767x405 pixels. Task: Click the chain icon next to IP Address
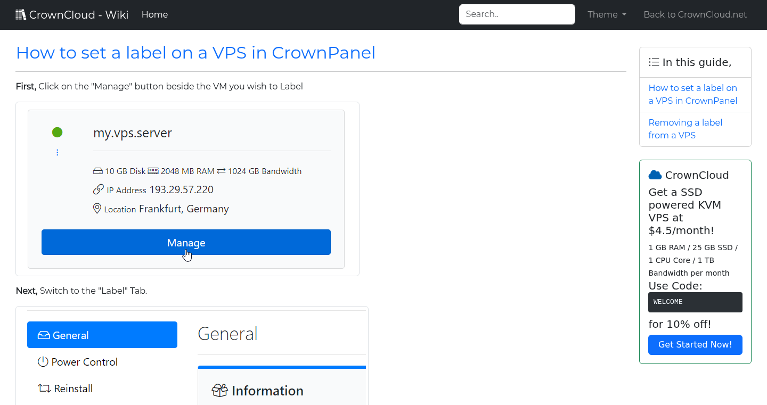[x=98, y=189]
